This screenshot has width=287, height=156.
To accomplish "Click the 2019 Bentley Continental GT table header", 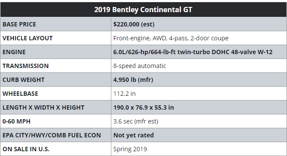I will coord(143,10).
